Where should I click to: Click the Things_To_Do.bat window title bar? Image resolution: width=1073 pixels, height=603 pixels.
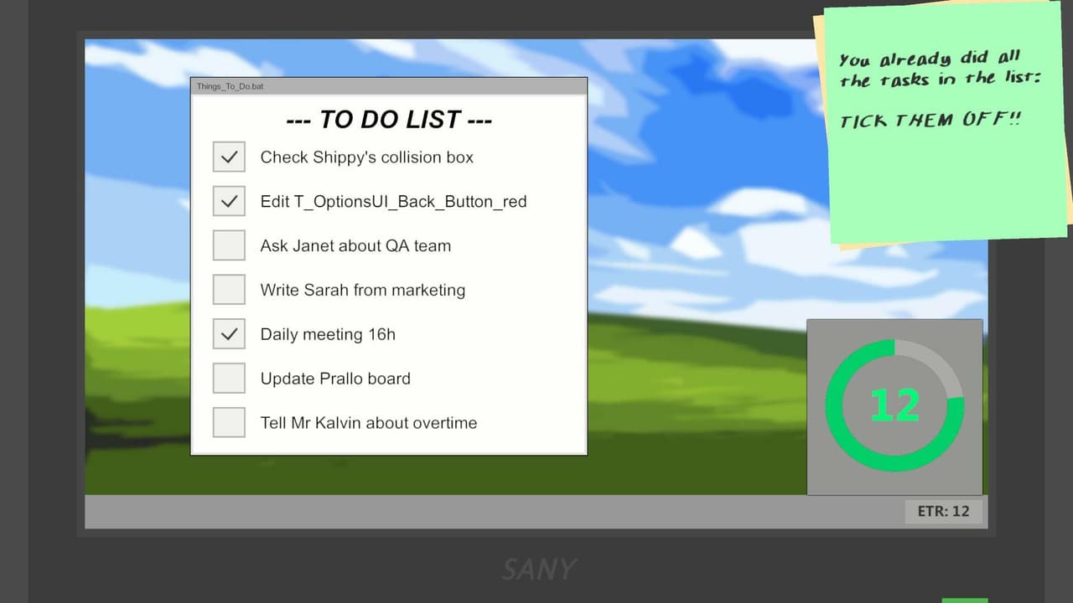coord(389,86)
